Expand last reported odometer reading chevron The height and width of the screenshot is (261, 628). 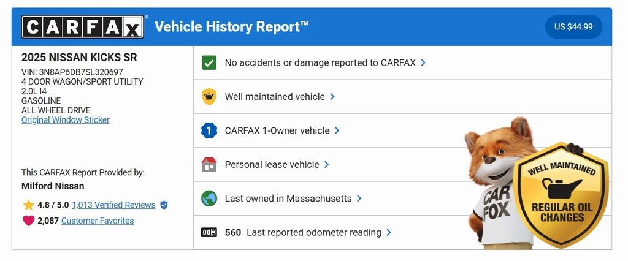pyautogui.click(x=389, y=233)
